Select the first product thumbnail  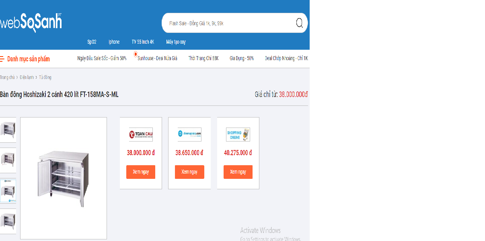(8, 130)
